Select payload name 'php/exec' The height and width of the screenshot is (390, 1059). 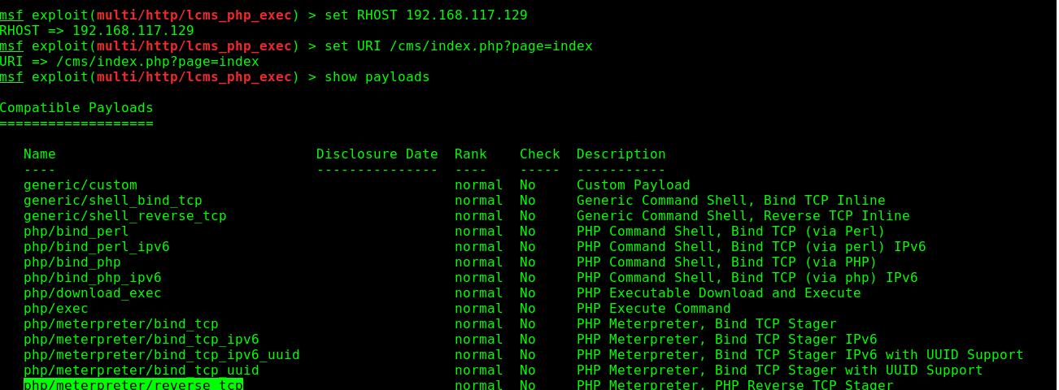point(56,309)
